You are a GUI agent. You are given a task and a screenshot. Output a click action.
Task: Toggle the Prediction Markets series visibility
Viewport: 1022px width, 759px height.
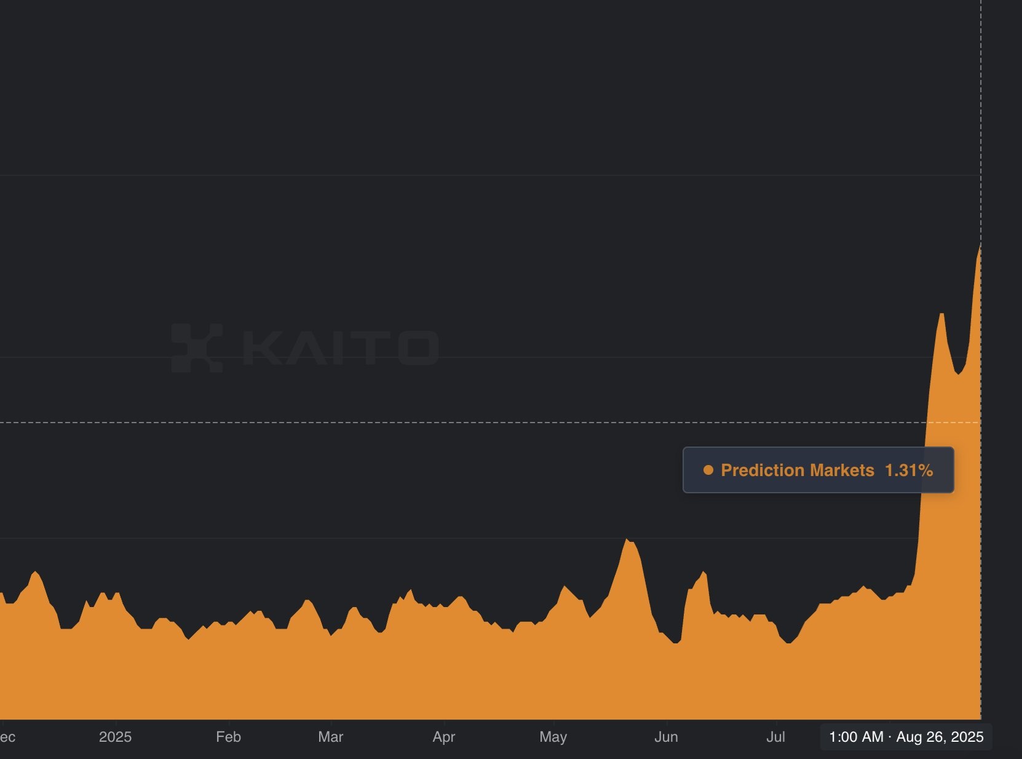tap(797, 471)
